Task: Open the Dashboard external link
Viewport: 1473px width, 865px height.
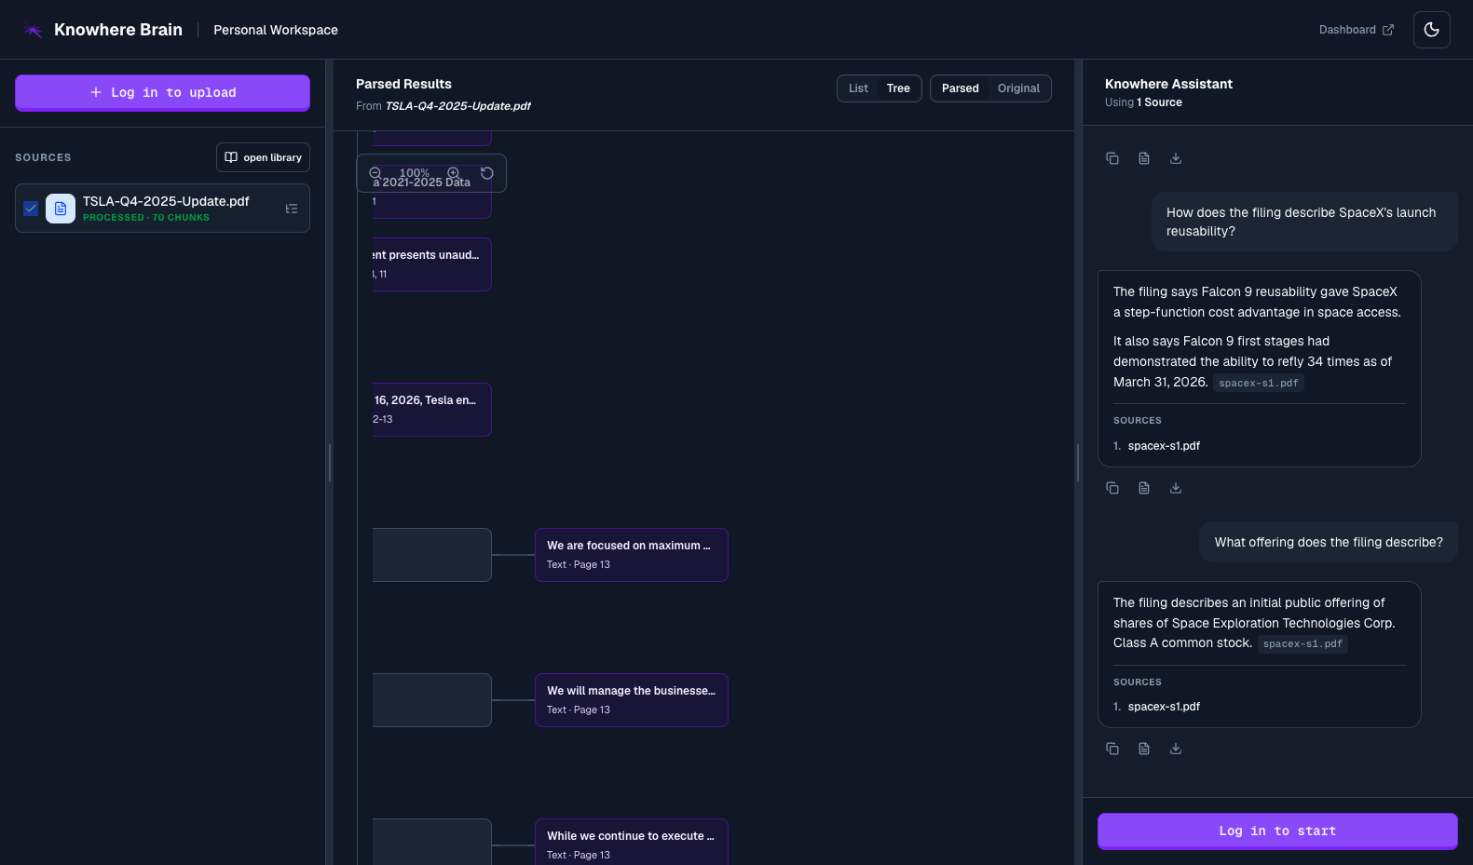Action: (x=1357, y=30)
